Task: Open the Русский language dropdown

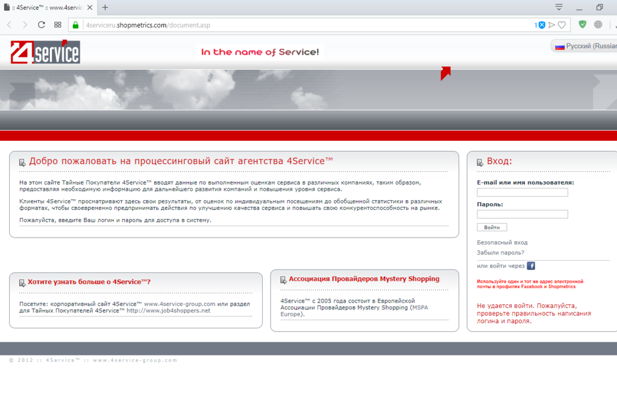Action: coord(584,46)
